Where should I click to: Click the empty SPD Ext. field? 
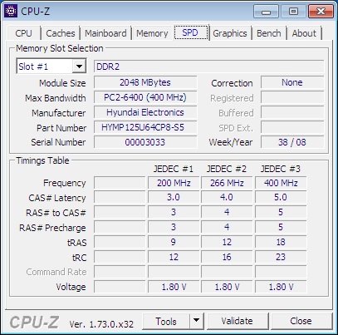pos(292,127)
